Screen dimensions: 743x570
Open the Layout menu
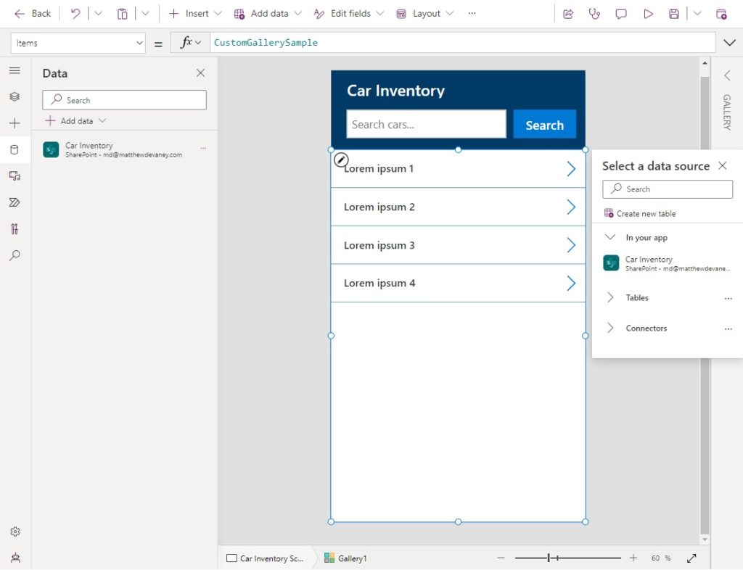pyautogui.click(x=424, y=14)
